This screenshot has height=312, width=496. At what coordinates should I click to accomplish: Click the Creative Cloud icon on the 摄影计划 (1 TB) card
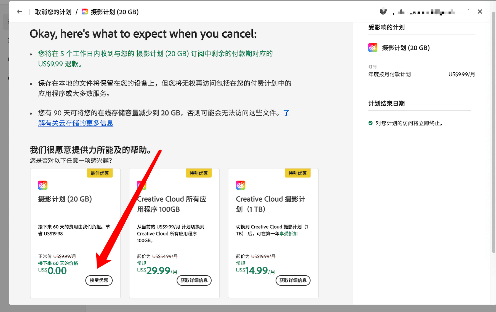pyautogui.click(x=240, y=185)
